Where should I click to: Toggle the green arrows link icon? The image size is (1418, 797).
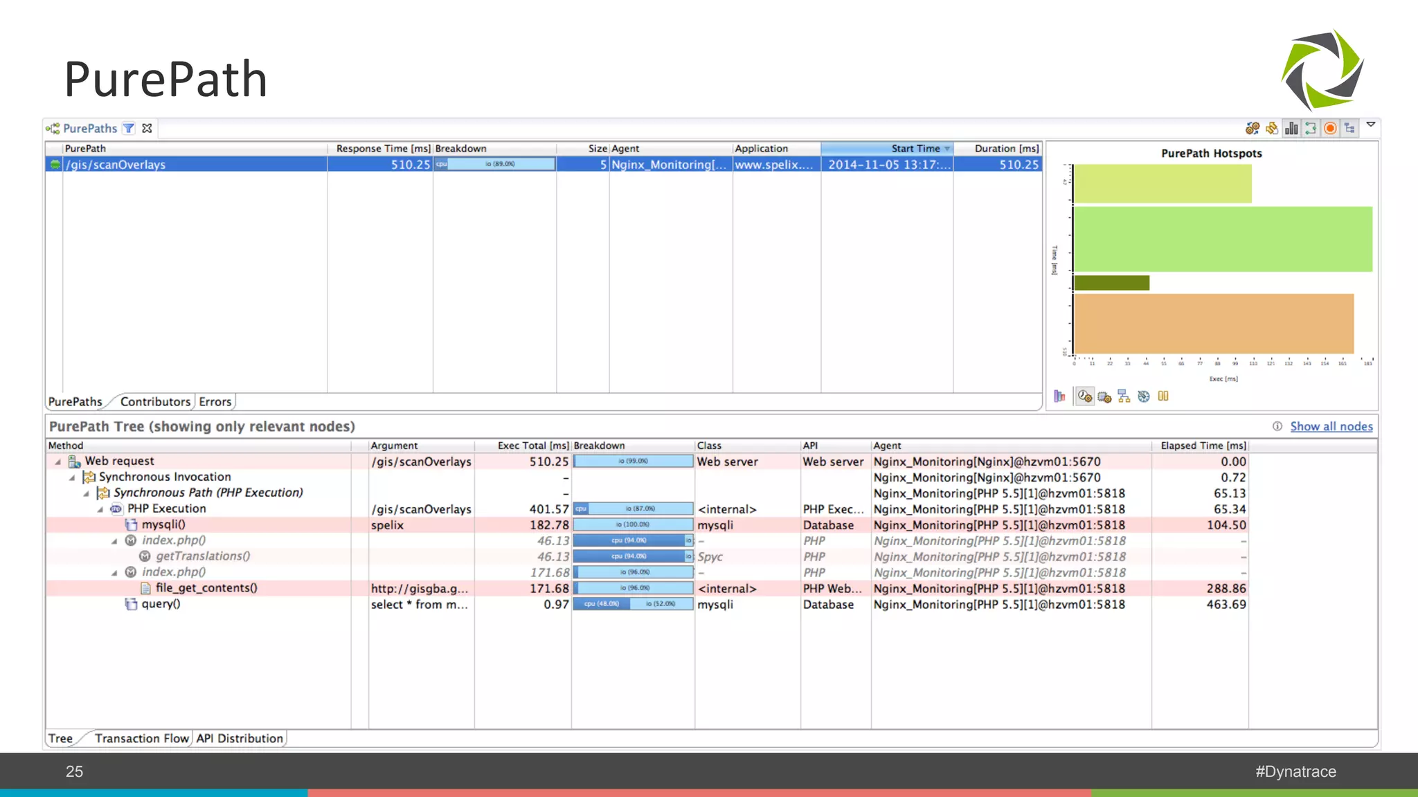coord(1311,128)
